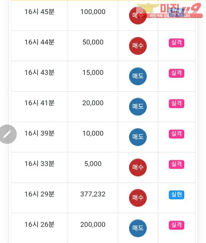The height and width of the screenshot is (243, 206).
Task: Select the red 매수 circle for 16시 29분
Action: [x=138, y=198]
